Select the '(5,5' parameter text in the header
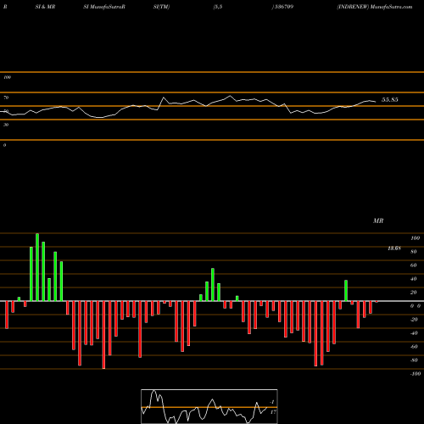Screen dimensions: 424x424 coord(218,7)
